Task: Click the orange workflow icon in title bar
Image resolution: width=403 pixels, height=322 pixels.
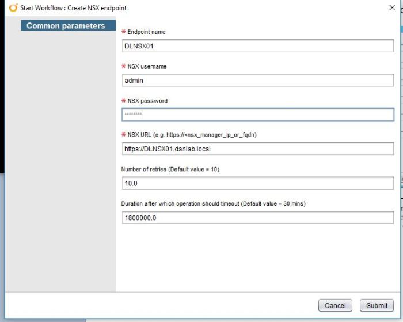Action: [13, 8]
